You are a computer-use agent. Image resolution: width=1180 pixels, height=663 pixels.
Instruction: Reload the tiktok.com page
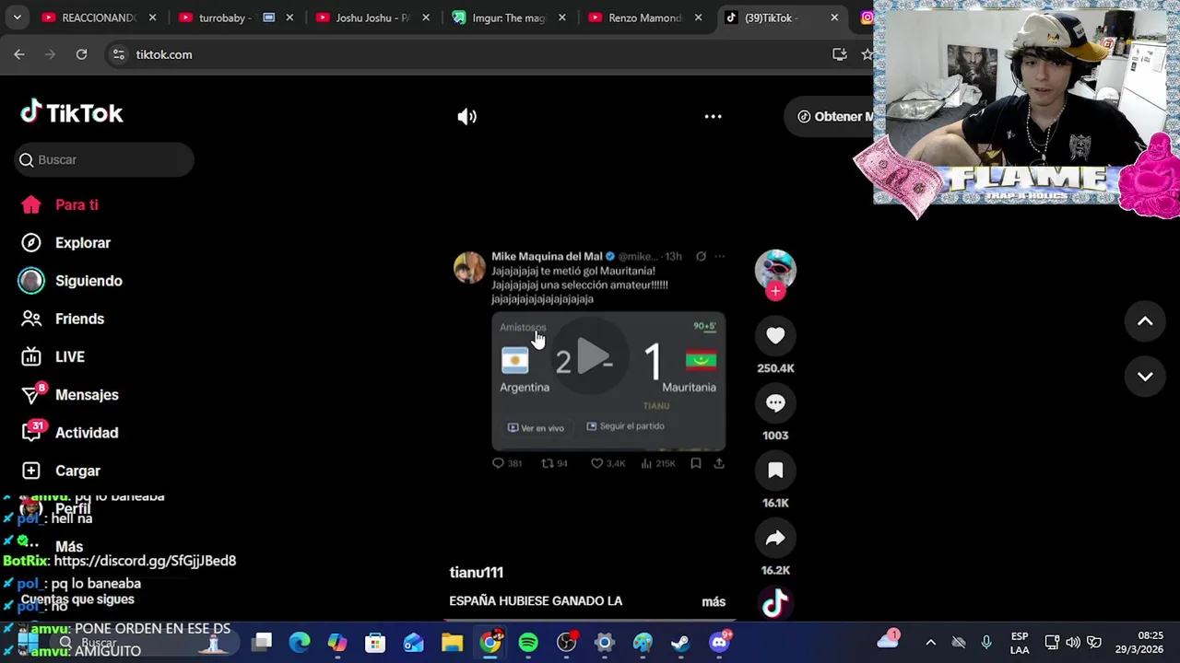coord(81,54)
